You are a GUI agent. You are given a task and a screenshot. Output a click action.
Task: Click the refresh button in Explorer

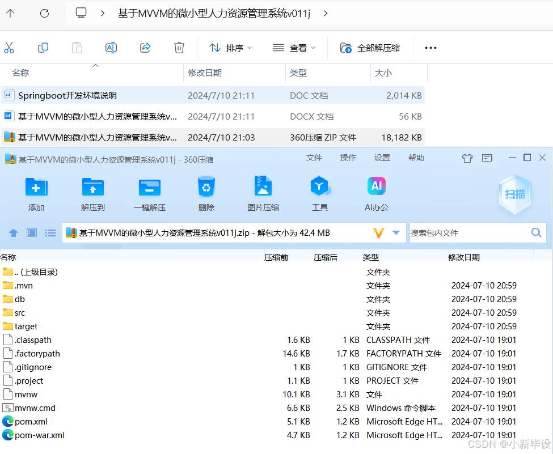(x=44, y=13)
